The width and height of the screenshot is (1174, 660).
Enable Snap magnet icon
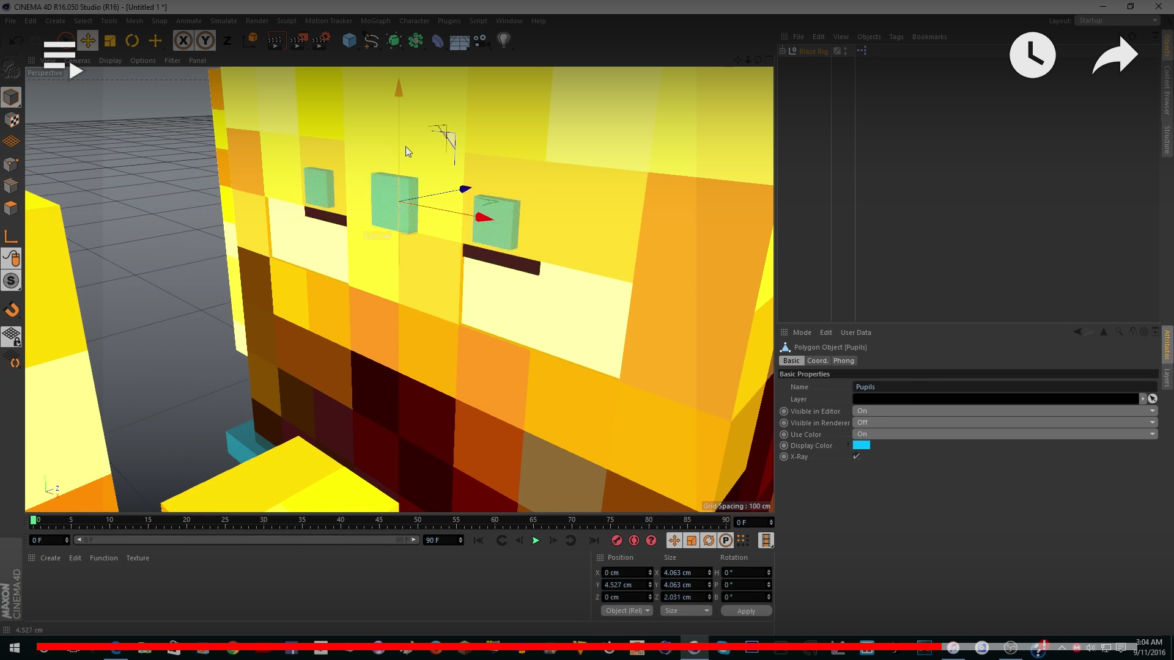(x=11, y=310)
